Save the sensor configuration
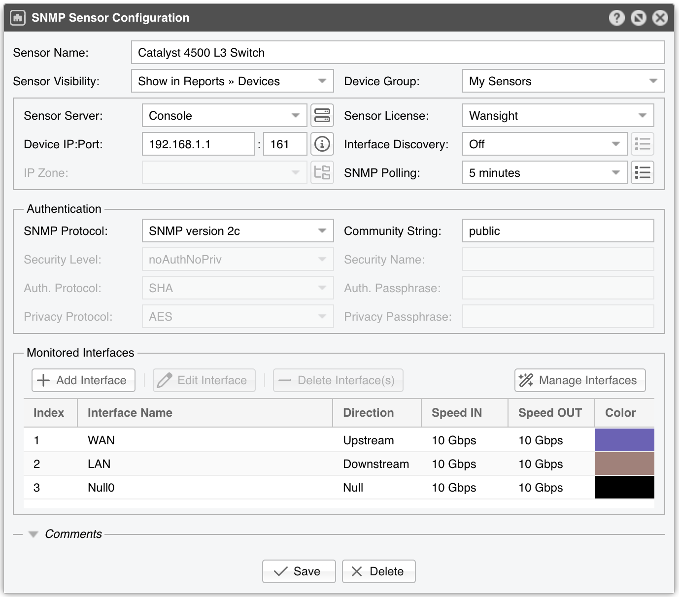679x597 pixels. (x=299, y=571)
